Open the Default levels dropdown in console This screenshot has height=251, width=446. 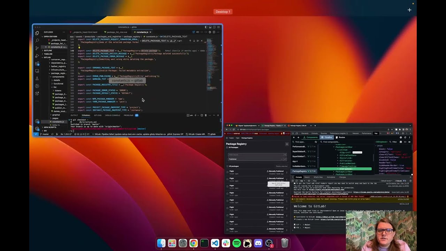click(387, 181)
